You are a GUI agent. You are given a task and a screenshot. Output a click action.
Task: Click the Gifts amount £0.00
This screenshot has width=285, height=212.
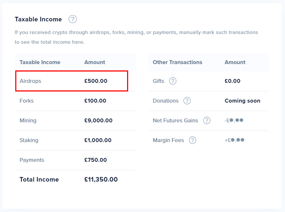click(232, 81)
